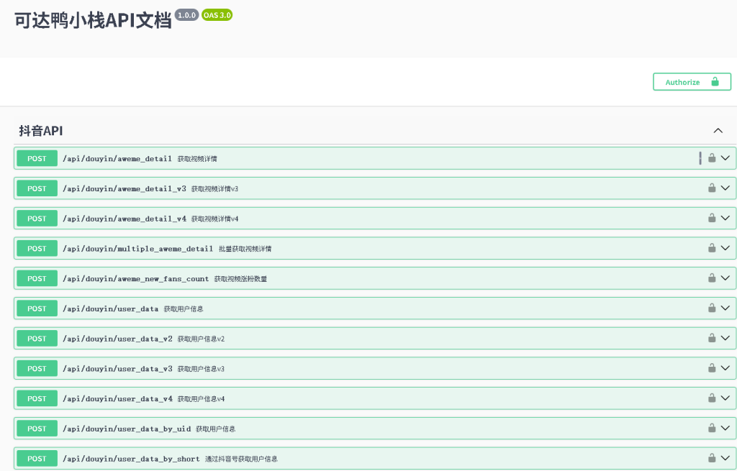Click lock icon for aweme_detail_v3 endpoint
This screenshot has height=471, width=737.
pyautogui.click(x=712, y=188)
